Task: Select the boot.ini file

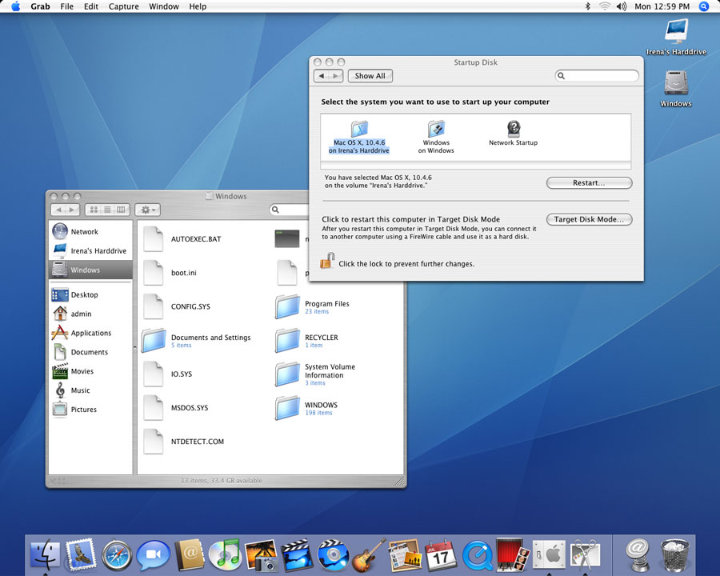Action: [170, 273]
